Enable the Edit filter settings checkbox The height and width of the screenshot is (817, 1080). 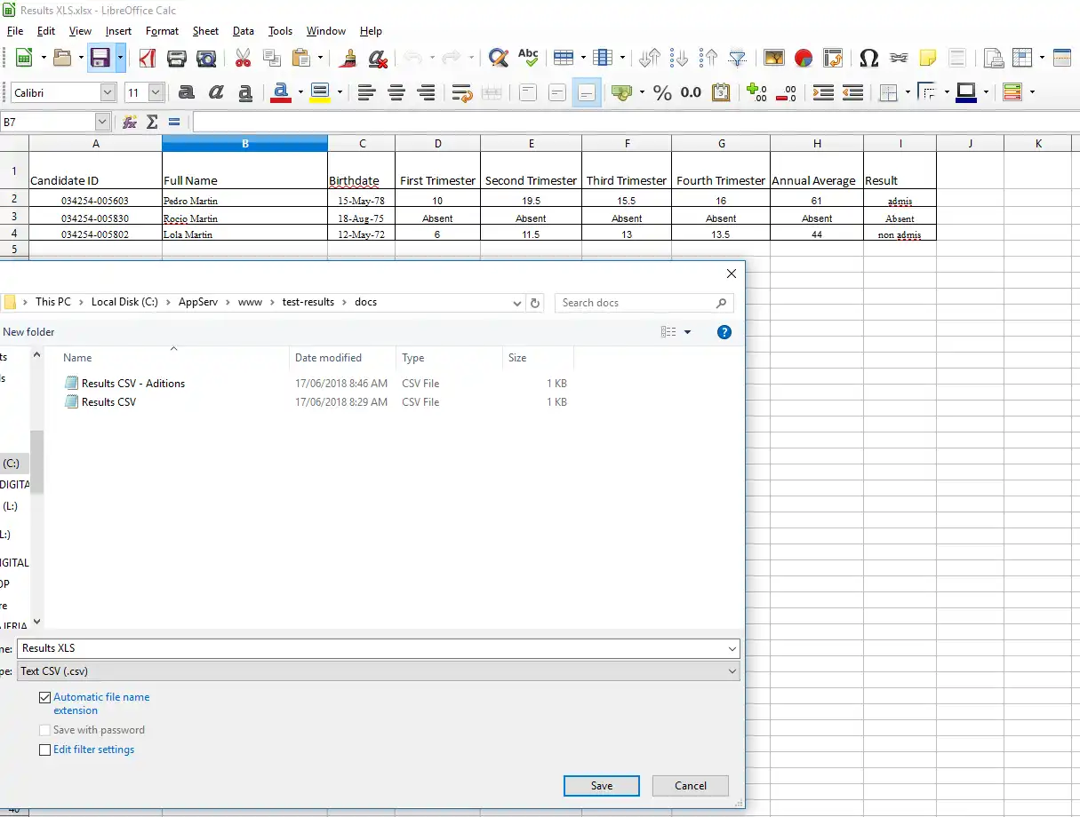[x=45, y=750]
